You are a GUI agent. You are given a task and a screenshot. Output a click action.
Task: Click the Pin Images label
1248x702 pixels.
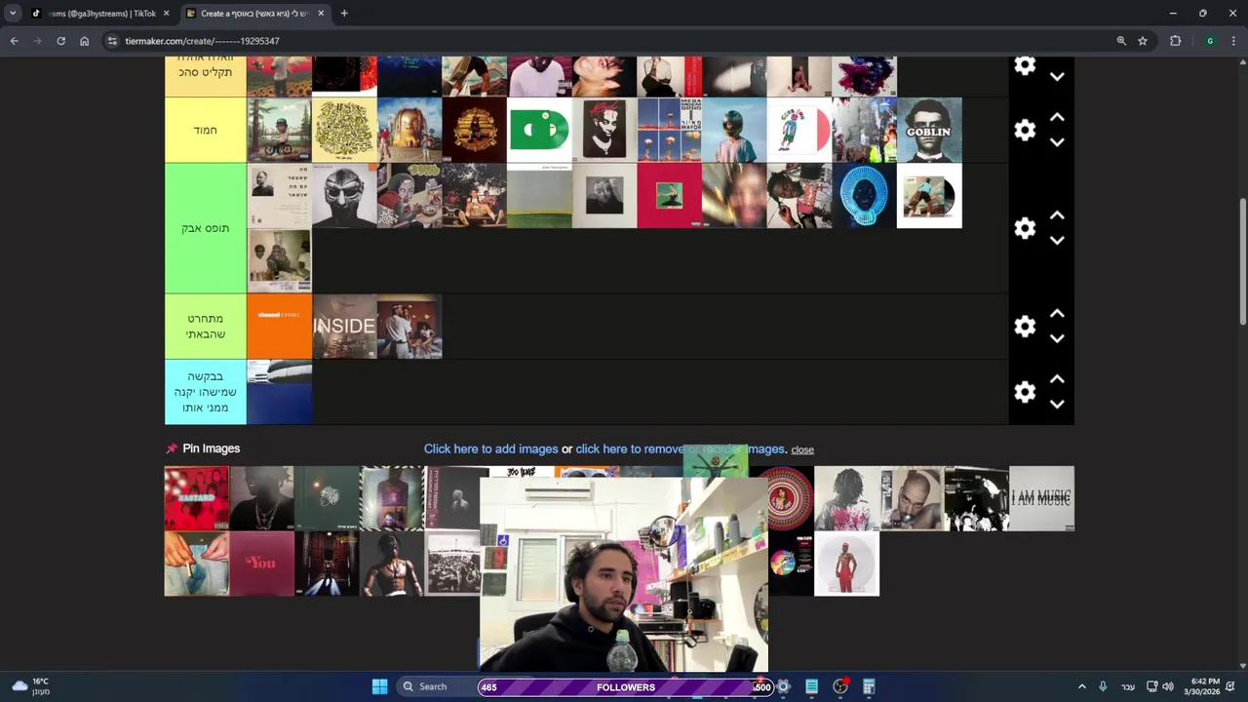(x=211, y=448)
